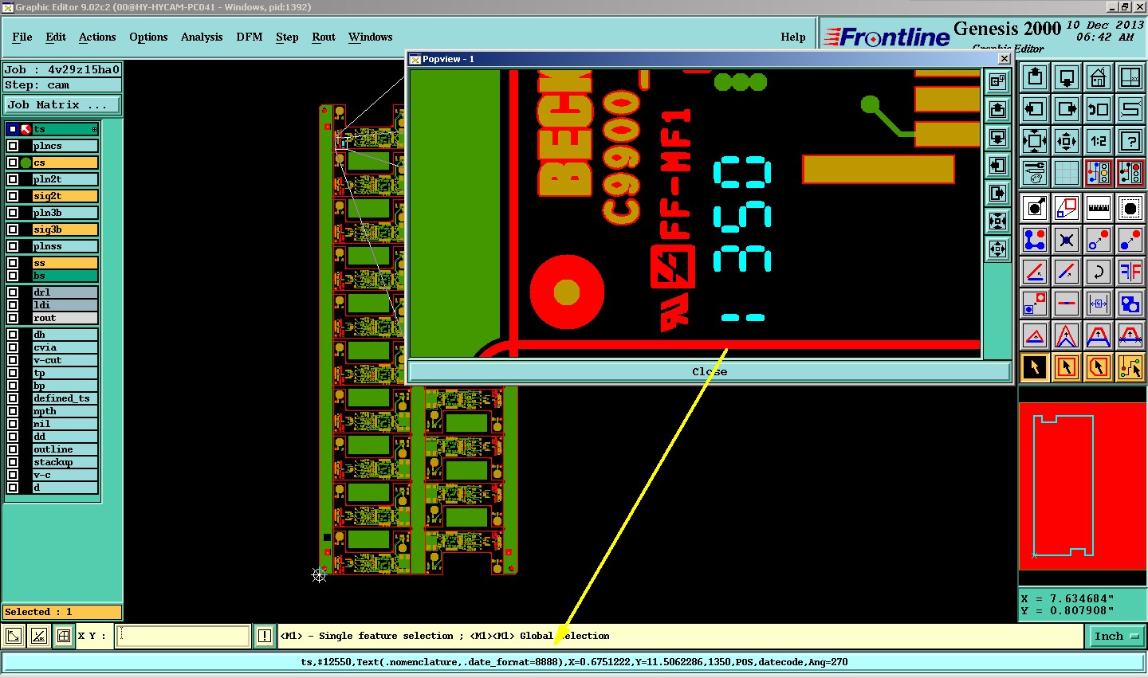Select the rotate curved arrow tool
Image resolution: width=1148 pixels, height=678 pixels.
[x=1099, y=272]
